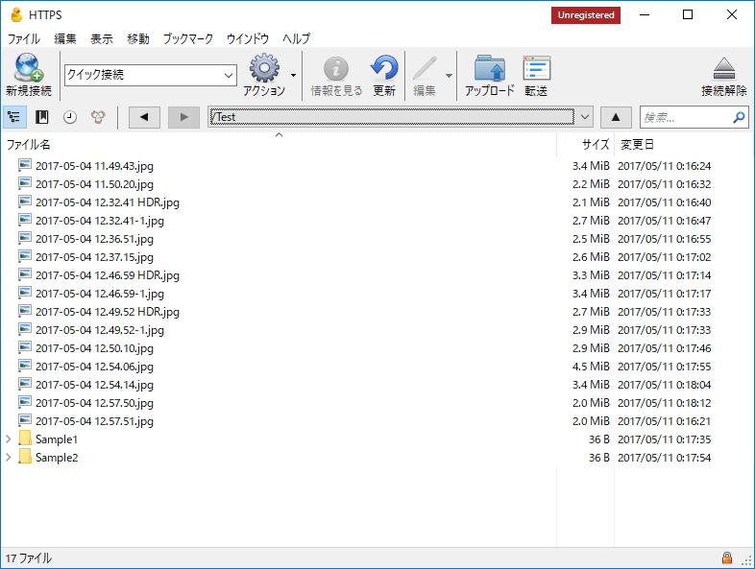Switch to the browser outline view icon
The image size is (755, 569).
click(x=14, y=117)
